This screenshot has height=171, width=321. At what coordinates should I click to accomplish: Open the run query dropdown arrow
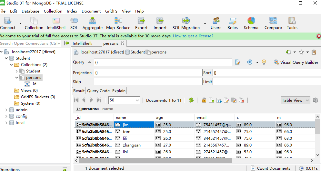point(257,62)
